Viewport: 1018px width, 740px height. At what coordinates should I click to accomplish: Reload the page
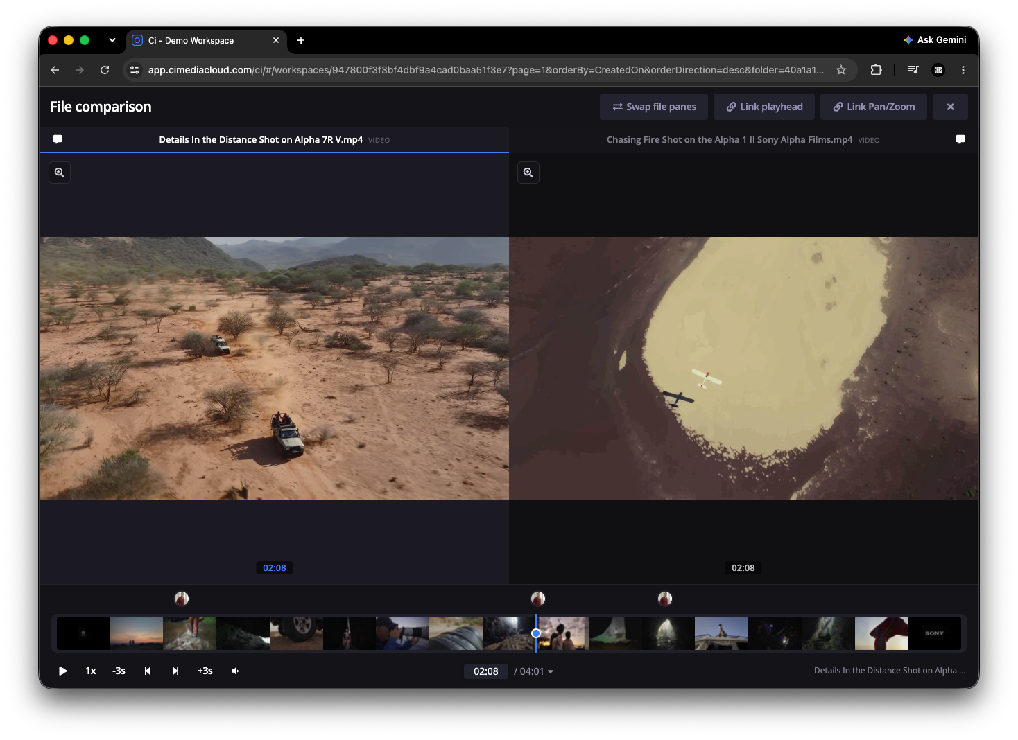105,70
